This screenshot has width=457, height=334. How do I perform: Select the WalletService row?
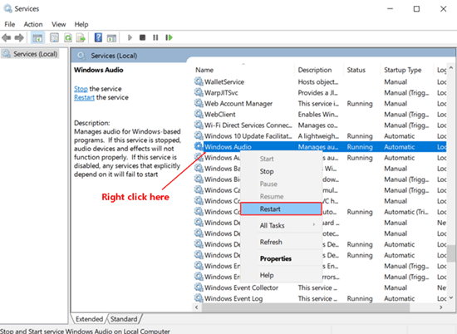point(320,82)
